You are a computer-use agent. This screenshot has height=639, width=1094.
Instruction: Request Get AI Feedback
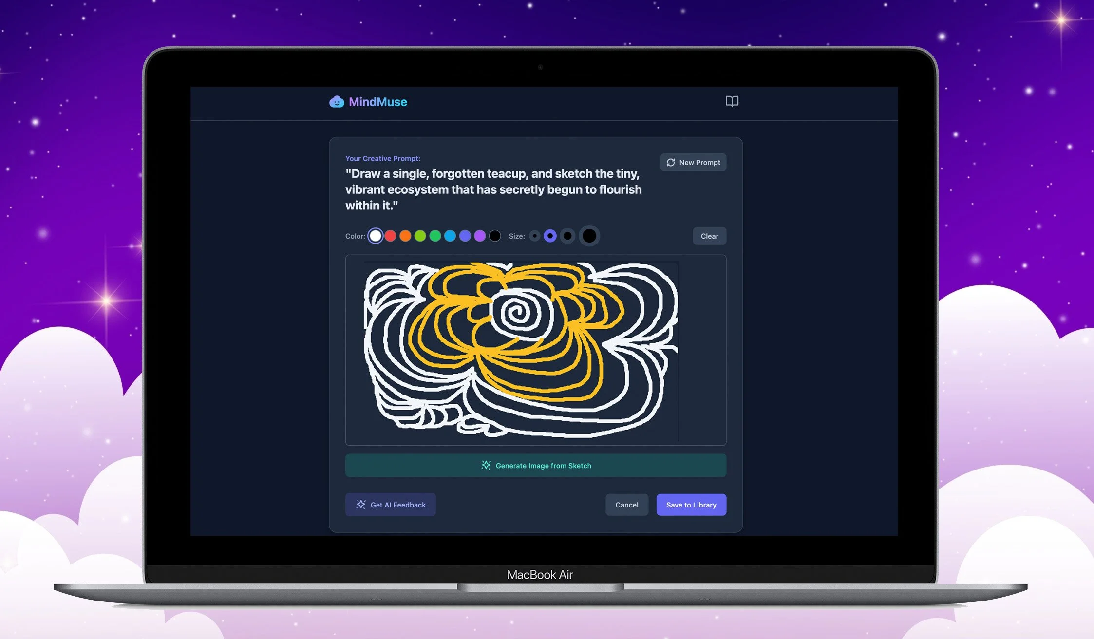tap(391, 505)
